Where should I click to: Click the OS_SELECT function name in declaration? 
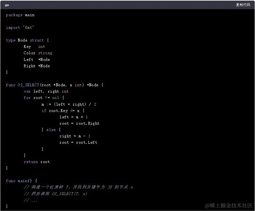coord(28,85)
